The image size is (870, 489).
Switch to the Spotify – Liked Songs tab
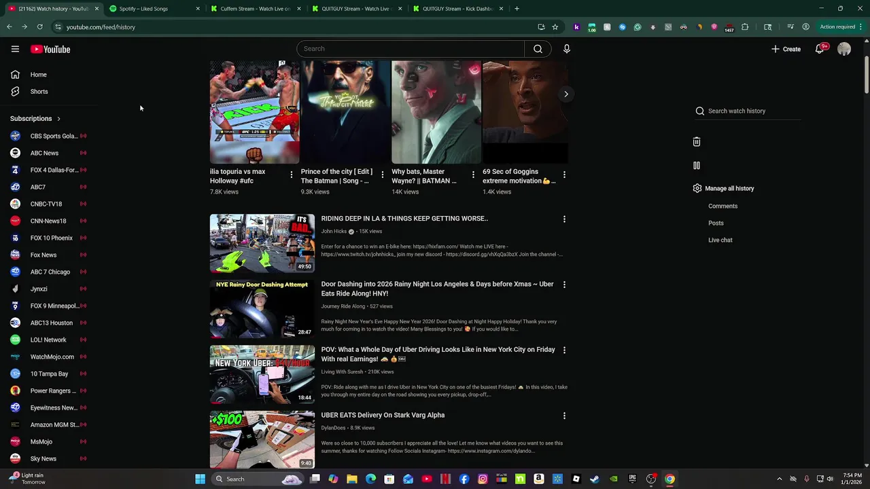(x=155, y=9)
